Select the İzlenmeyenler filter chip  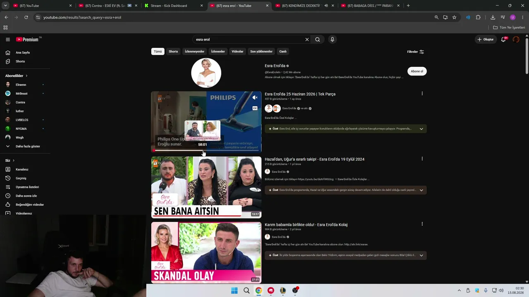195,52
